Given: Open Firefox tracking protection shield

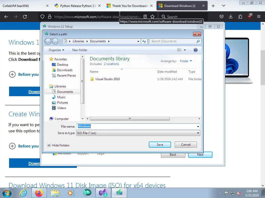Looking at the screenshot, I should point(42,17).
